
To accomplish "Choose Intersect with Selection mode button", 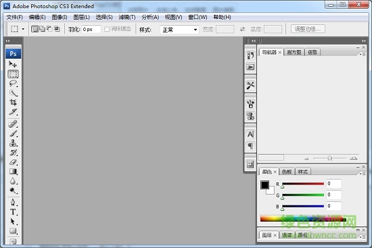I will point(57,29).
